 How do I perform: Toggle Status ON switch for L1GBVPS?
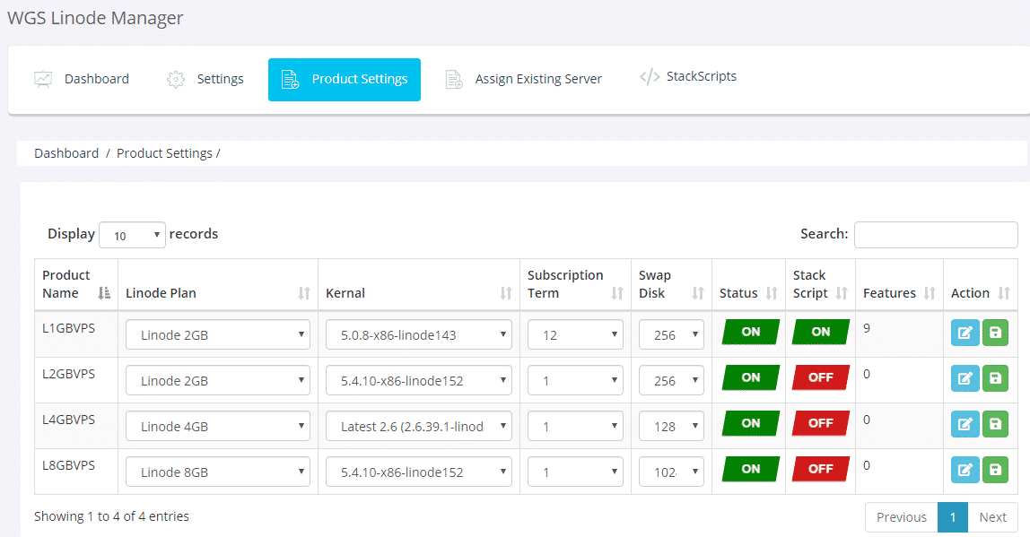[x=750, y=332]
